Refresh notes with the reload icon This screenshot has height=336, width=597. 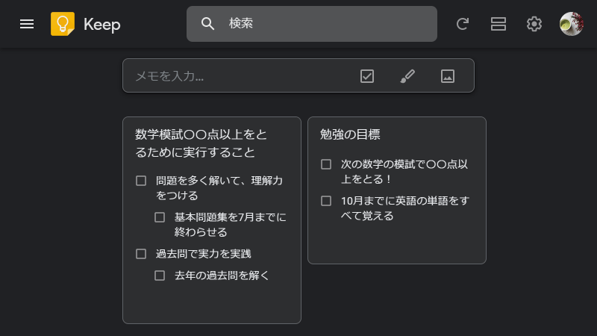[462, 24]
